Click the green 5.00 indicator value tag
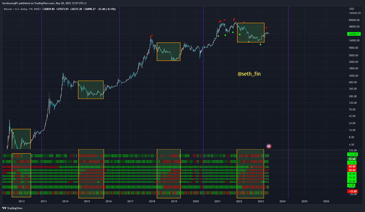365x212 pixels. tap(352, 185)
